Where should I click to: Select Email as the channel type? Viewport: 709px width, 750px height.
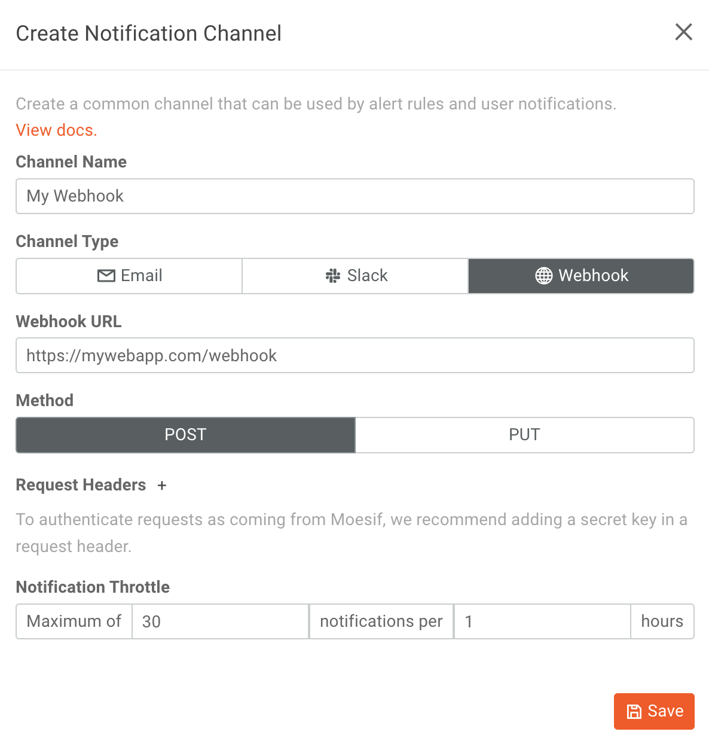128,276
